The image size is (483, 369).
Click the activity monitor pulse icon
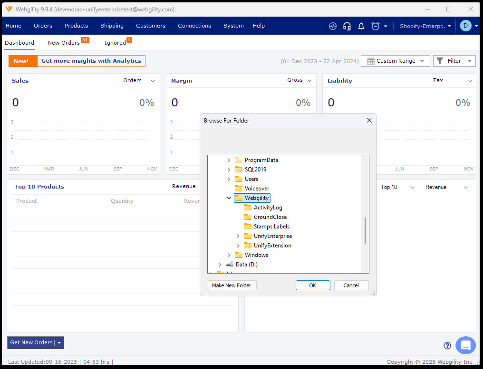tap(333, 26)
